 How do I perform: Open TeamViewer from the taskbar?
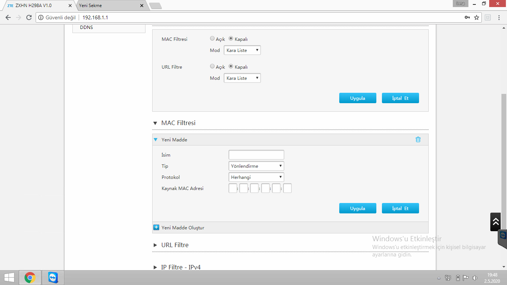point(53,278)
